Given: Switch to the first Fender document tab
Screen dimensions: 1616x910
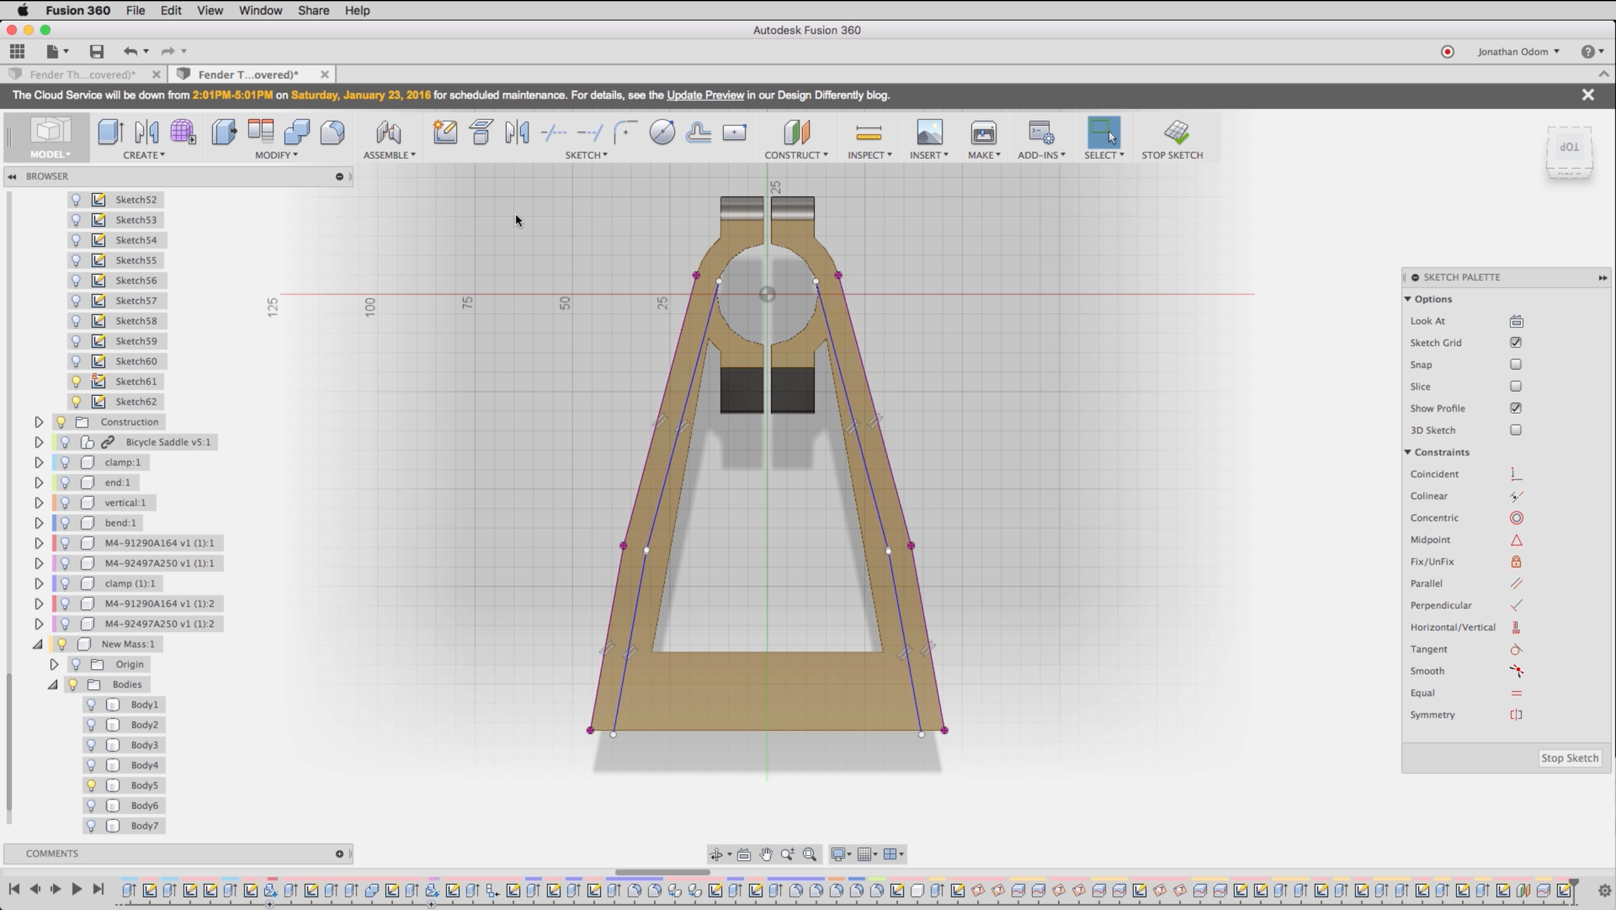Looking at the screenshot, I should tap(82, 74).
